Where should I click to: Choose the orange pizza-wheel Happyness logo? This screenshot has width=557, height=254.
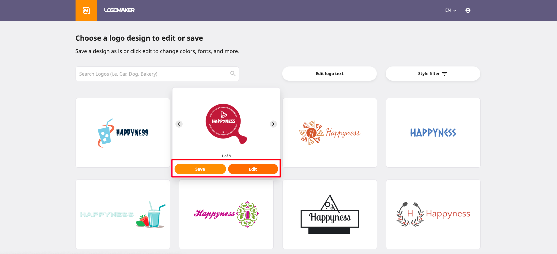pyautogui.click(x=330, y=133)
